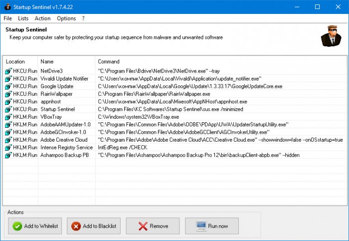Click the Add to Whitelist button
The width and height of the screenshot is (349, 241).
point(35,226)
